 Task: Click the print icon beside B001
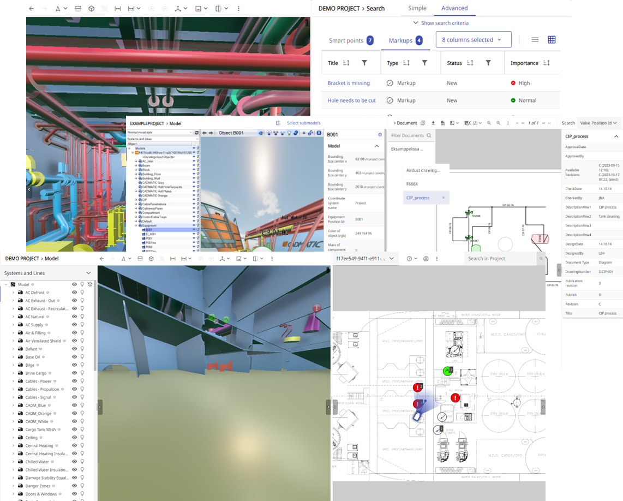coord(380,134)
